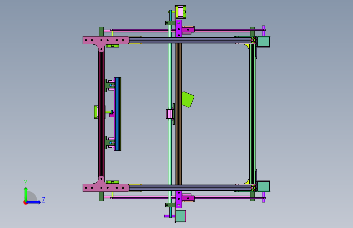Select the light green vertical extrusion on the right
353x228 pixels.
point(252,114)
